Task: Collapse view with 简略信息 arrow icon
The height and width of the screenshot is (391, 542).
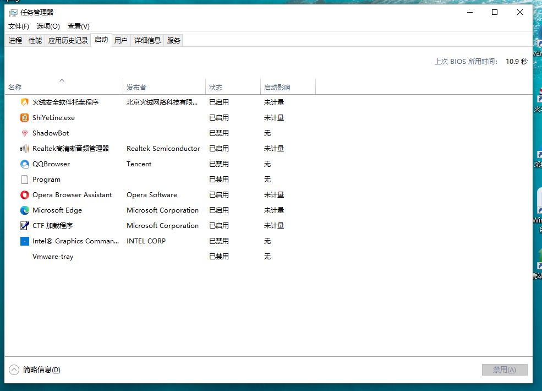Action: (x=14, y=370)
